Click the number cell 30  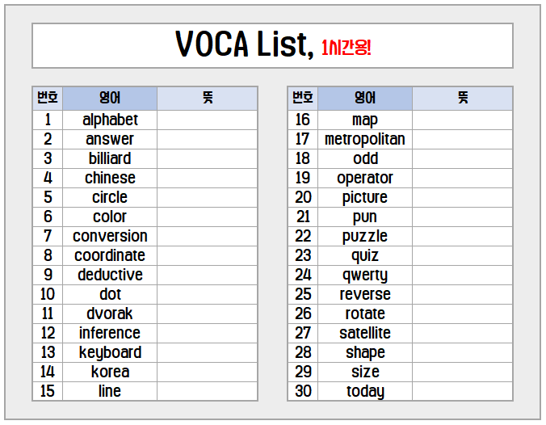pyautogui.click(x=303, y=391)
